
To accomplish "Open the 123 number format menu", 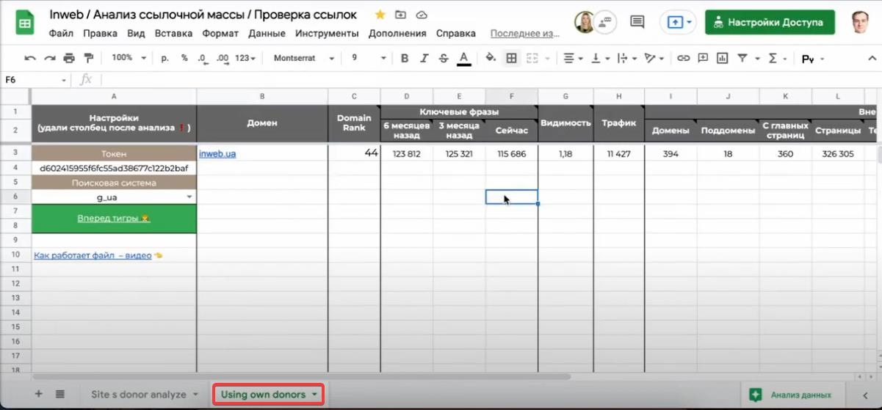I will click(246, 58).
